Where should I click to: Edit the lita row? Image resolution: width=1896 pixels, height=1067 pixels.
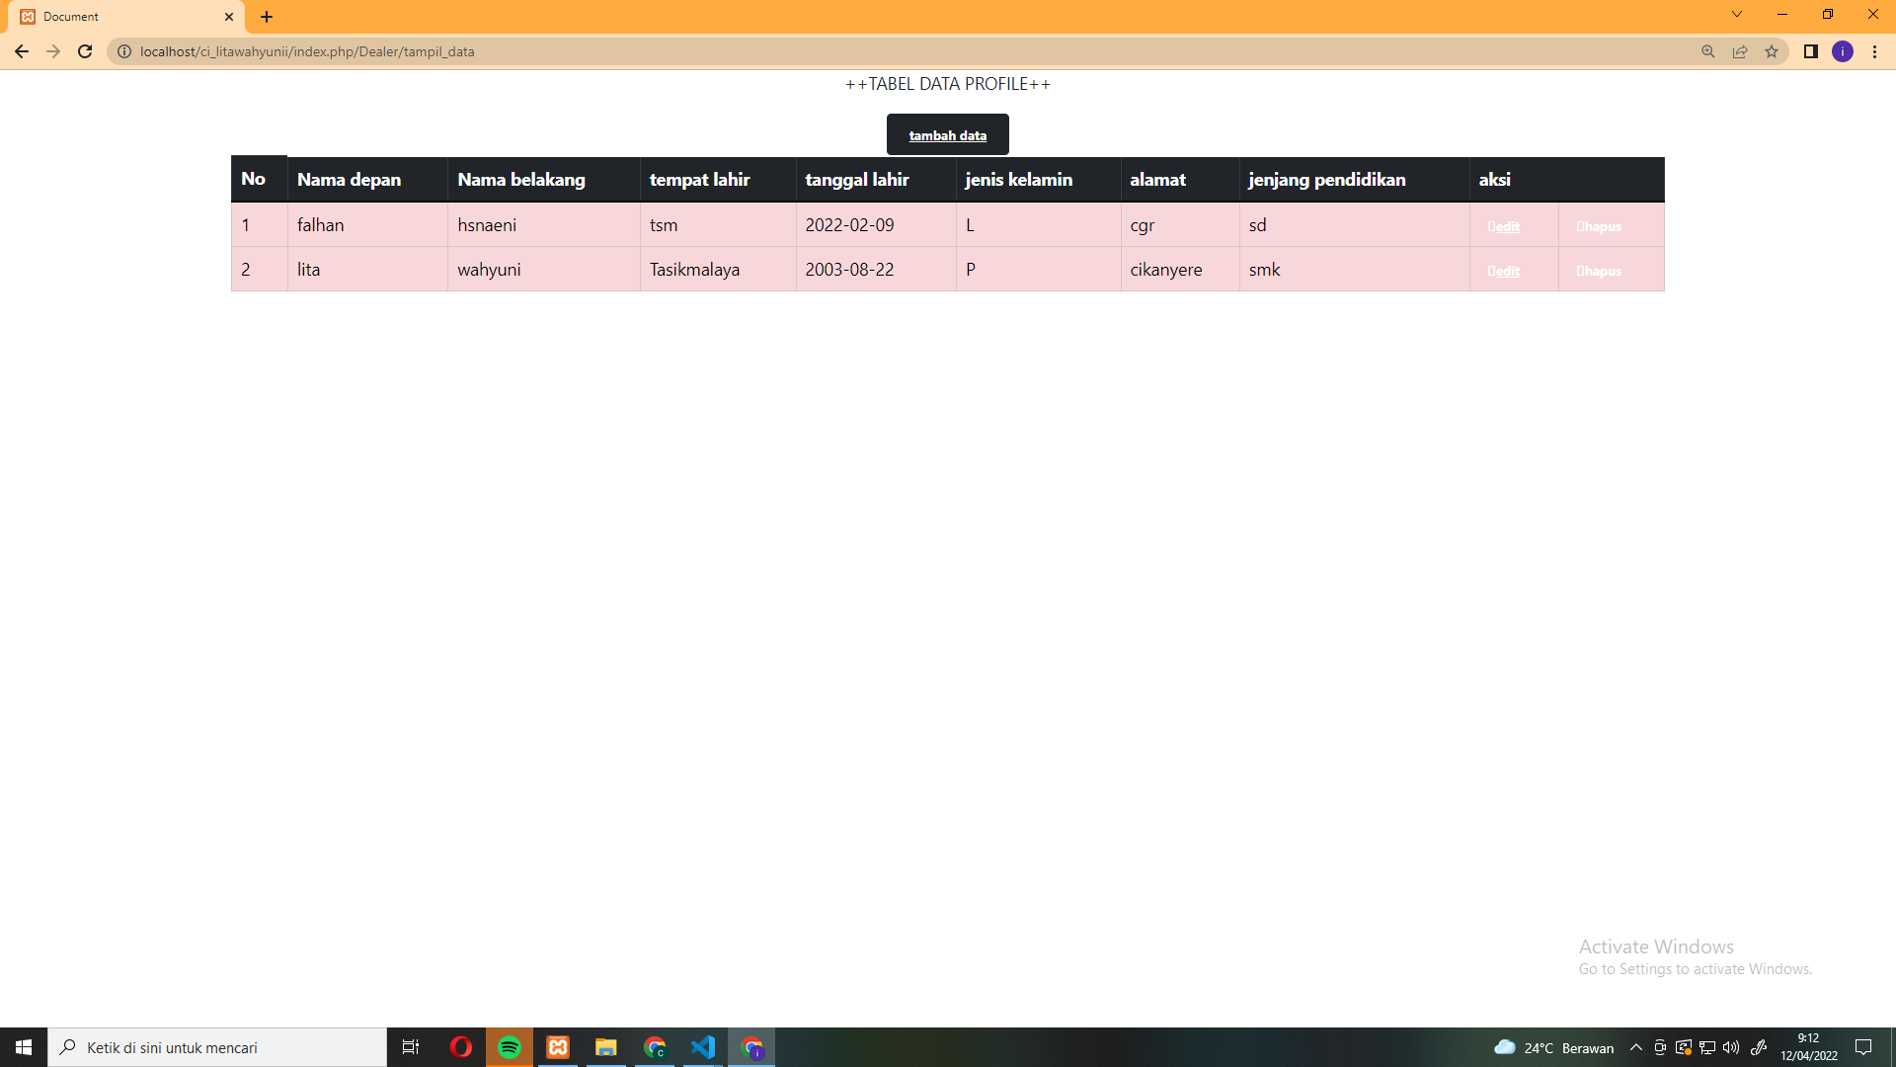click(1504, 271)
